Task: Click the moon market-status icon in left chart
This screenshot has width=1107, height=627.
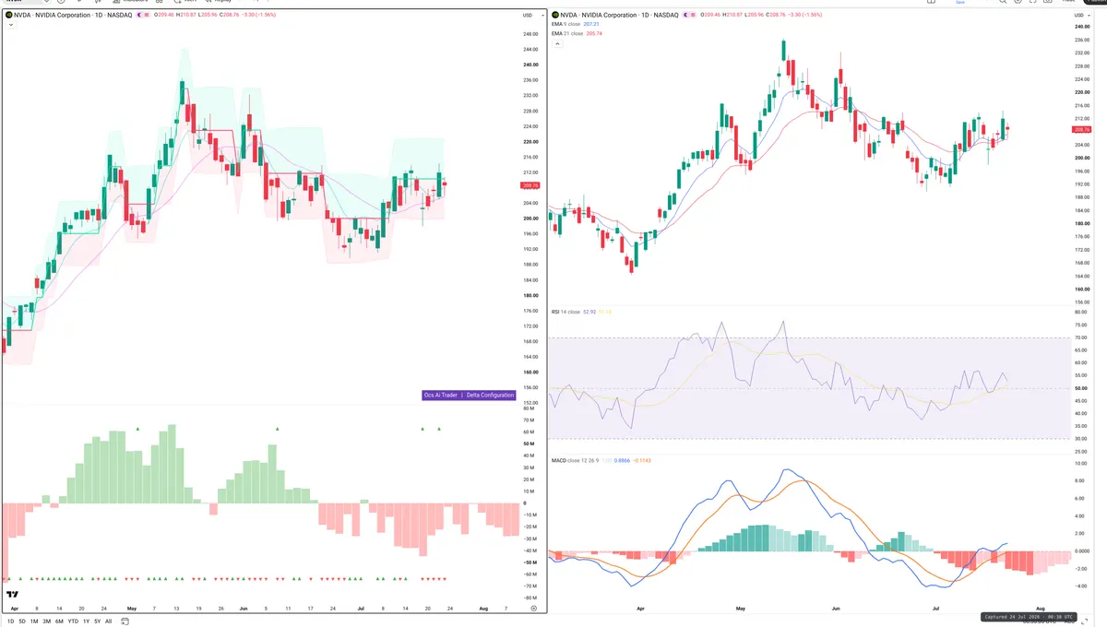Action: 139,15
